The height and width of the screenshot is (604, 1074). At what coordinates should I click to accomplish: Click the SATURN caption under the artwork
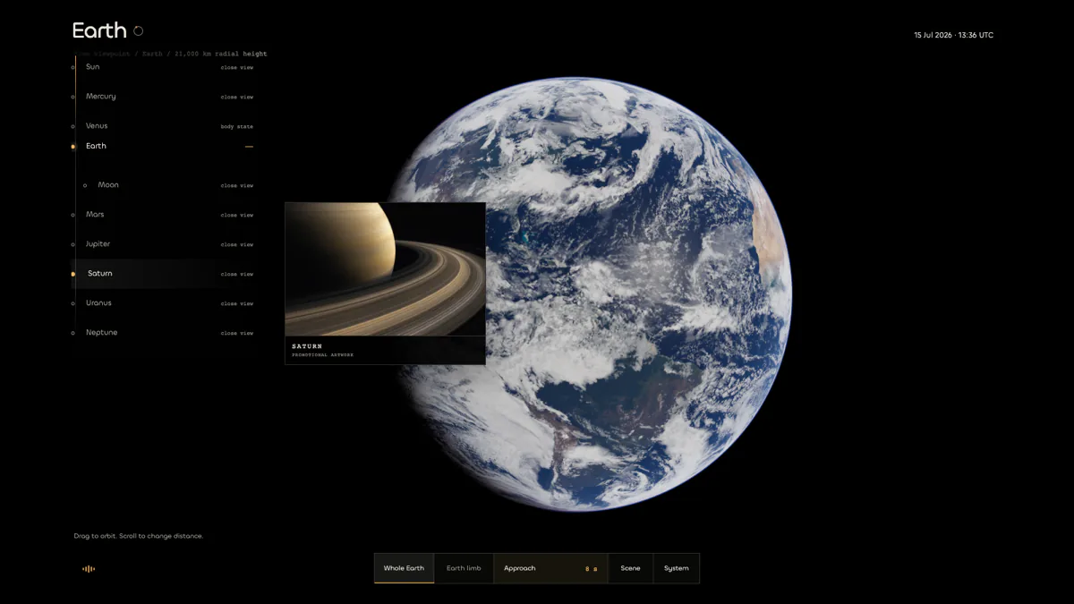point(307,346)
